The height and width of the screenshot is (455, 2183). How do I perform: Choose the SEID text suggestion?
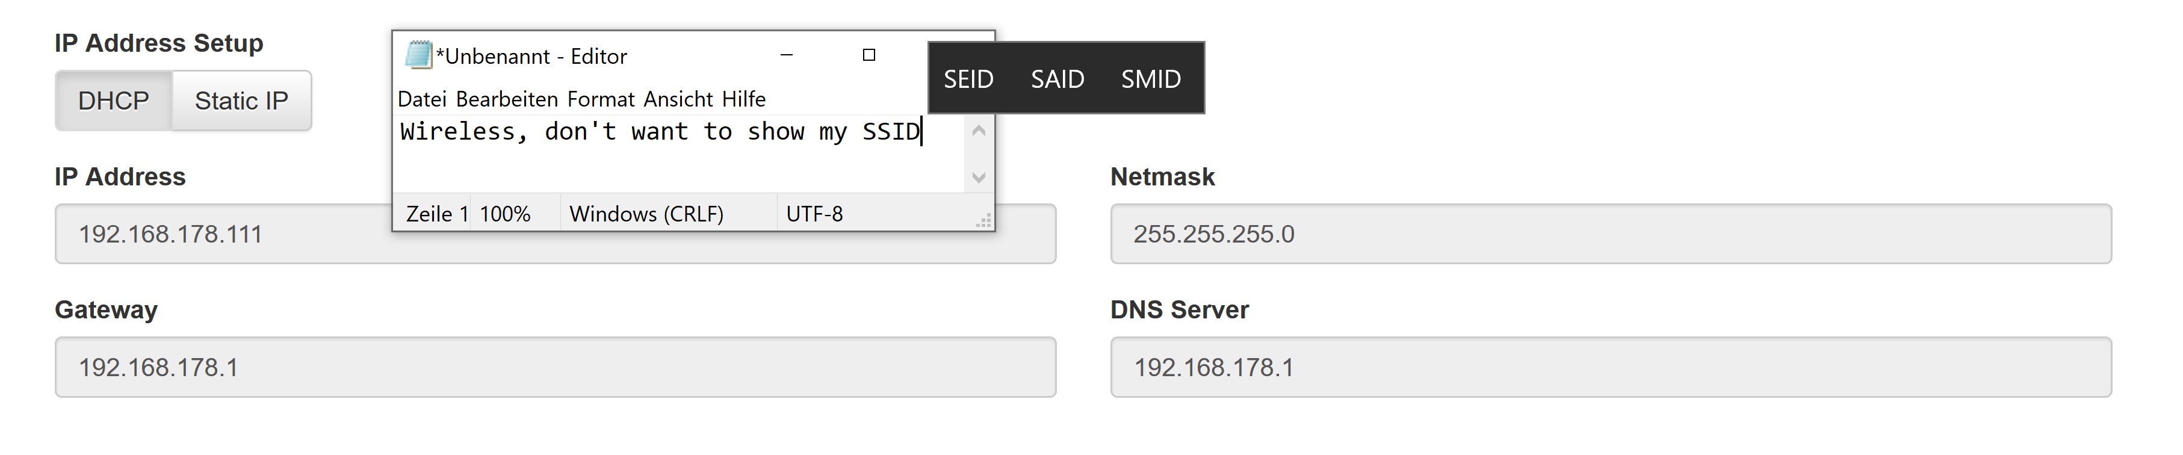tap(968, 79)
